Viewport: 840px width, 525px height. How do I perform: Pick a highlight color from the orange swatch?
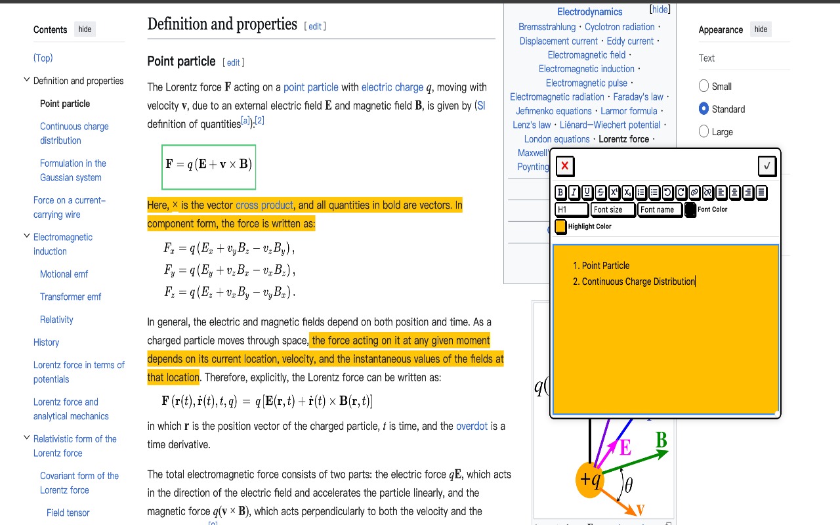tap(560, 226)
